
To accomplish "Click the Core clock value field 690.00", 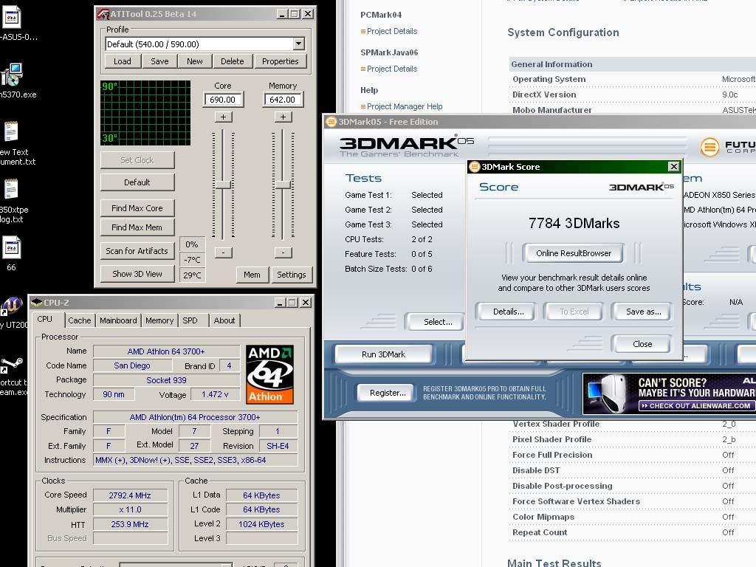I will coord(223,100).
